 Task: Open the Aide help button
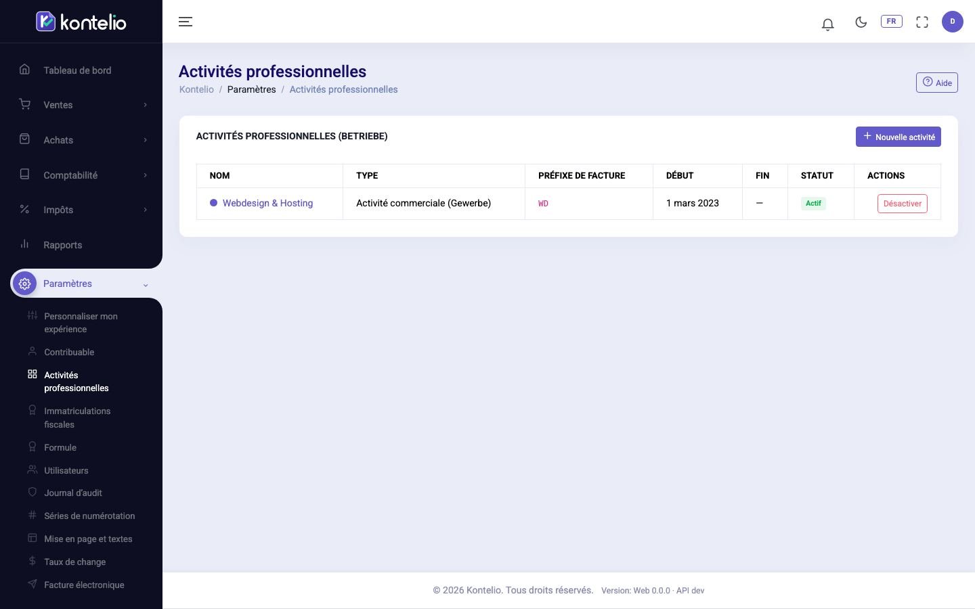(937, 83)
